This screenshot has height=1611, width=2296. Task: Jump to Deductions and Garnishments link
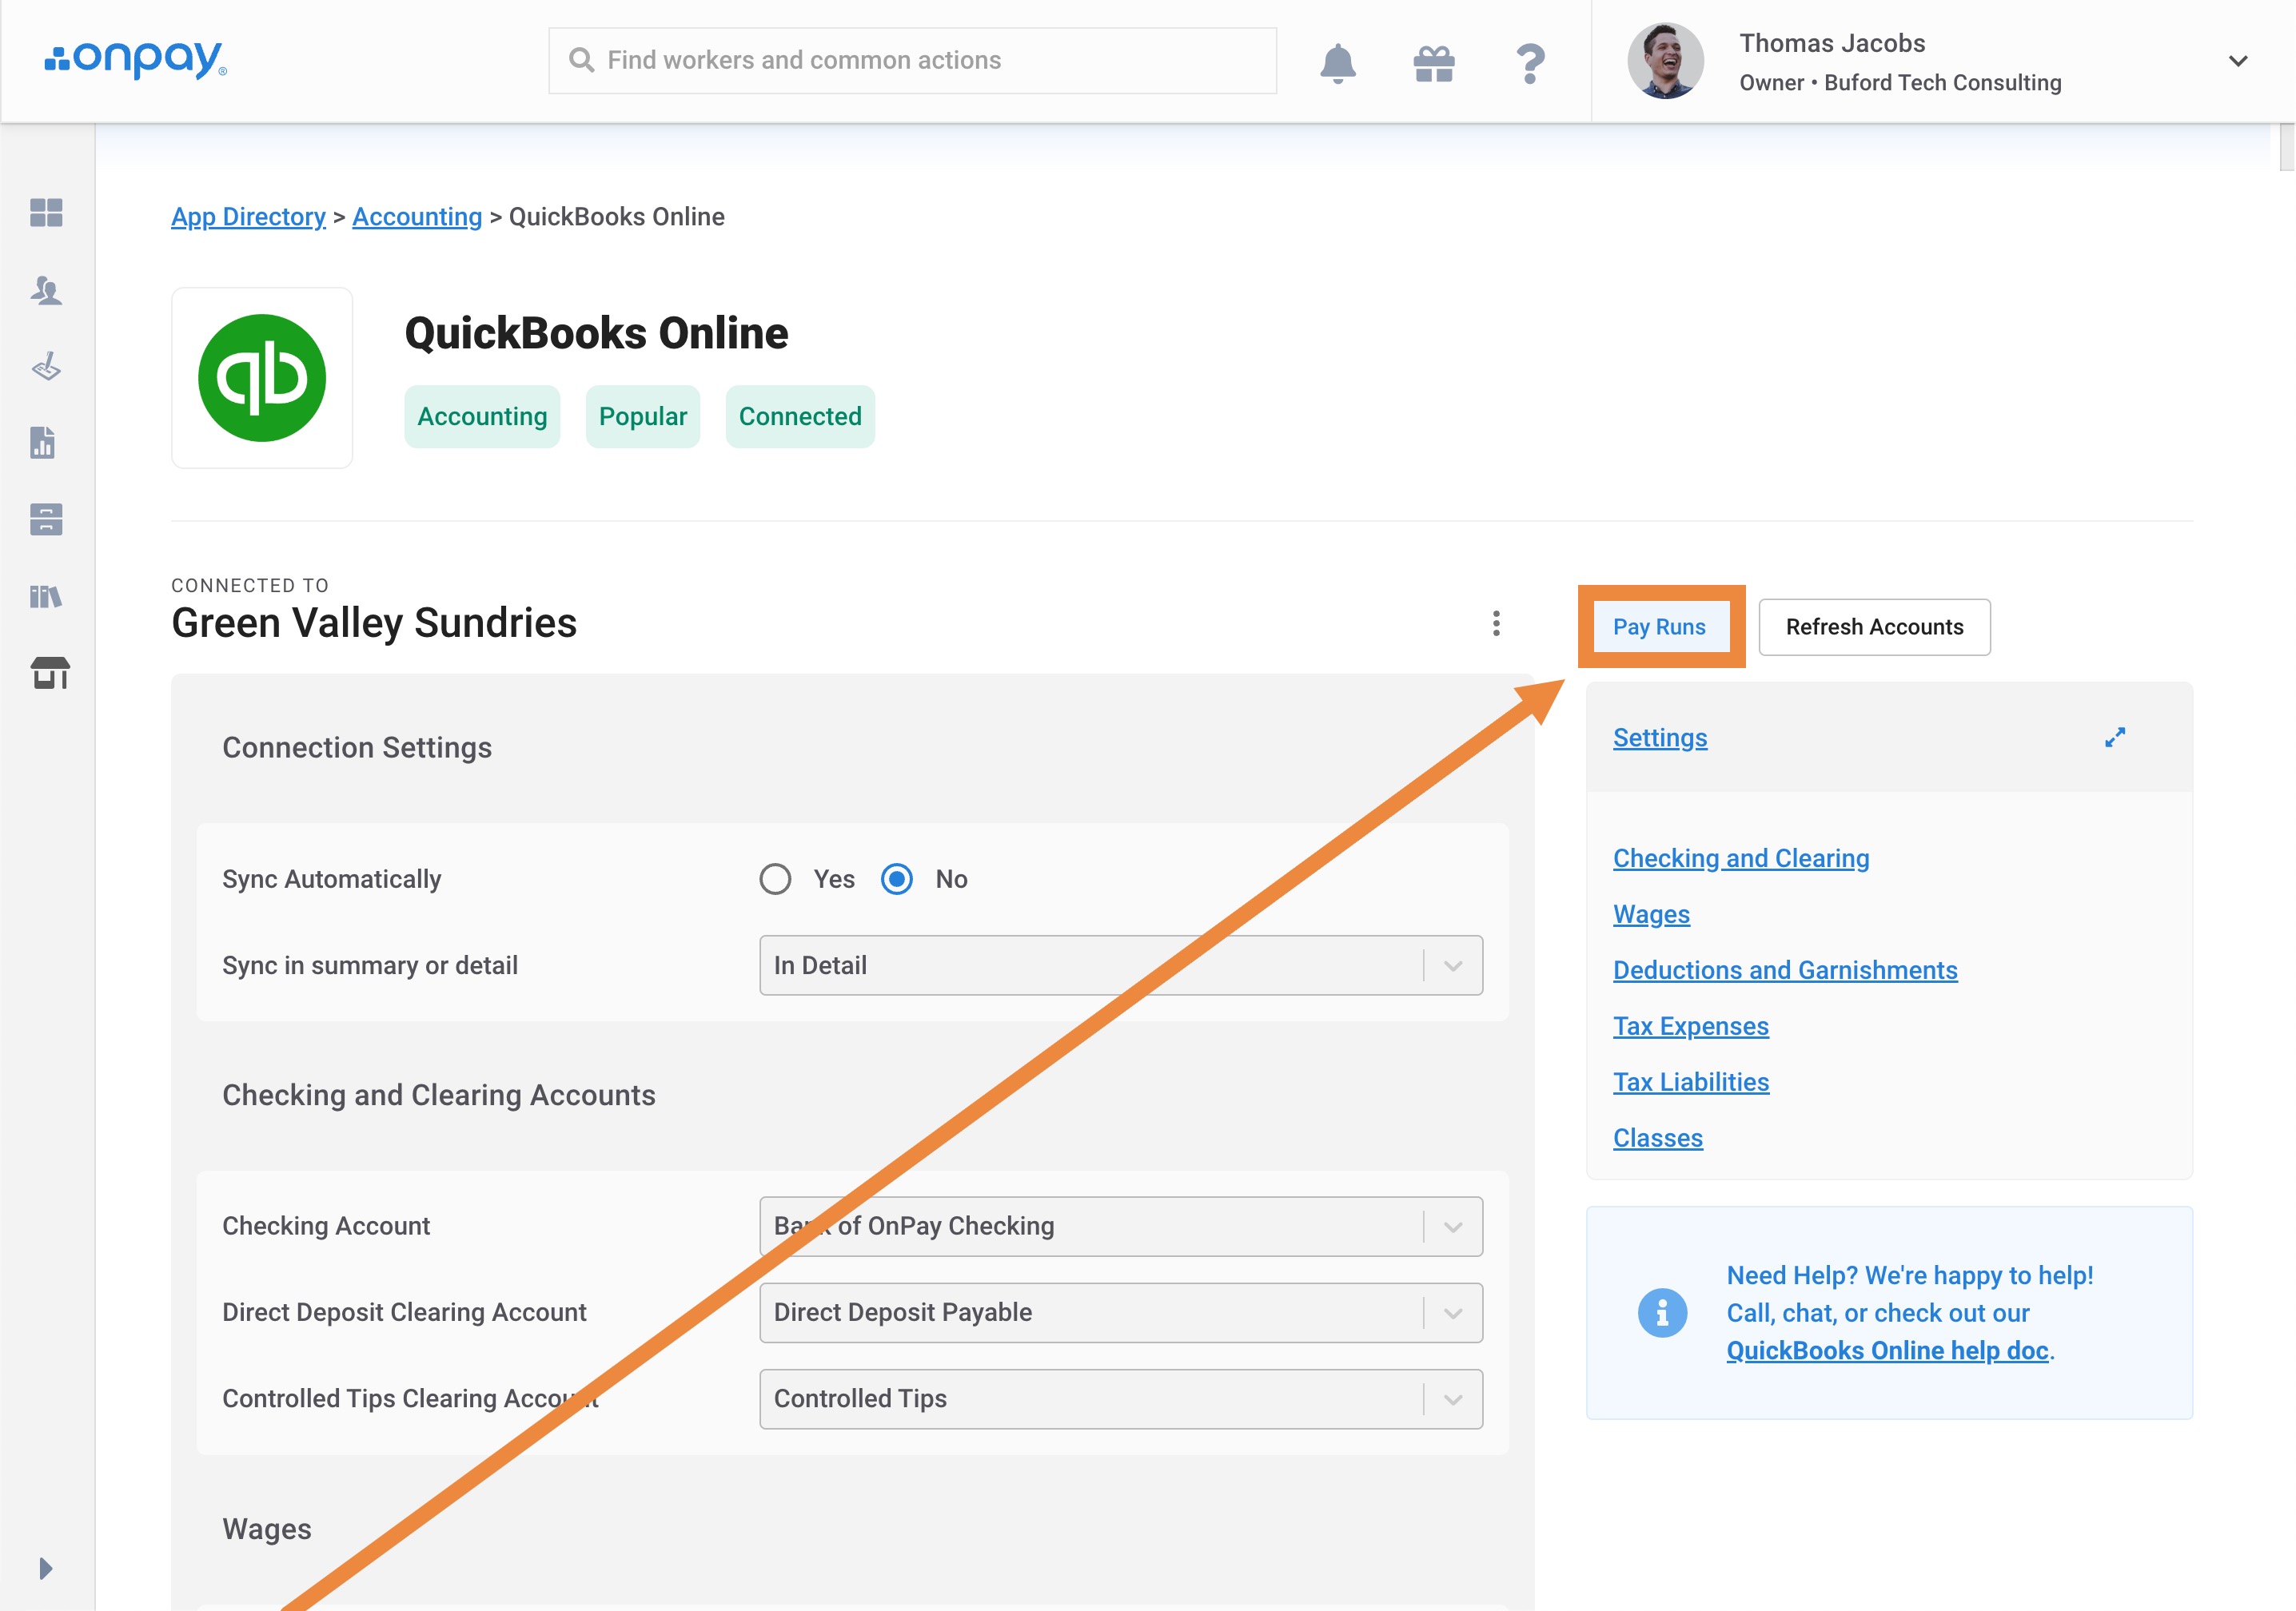[1785, 970]
